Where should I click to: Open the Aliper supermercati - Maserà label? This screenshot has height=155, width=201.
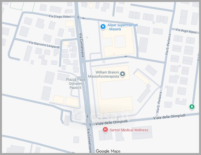(x=123, y=27)
